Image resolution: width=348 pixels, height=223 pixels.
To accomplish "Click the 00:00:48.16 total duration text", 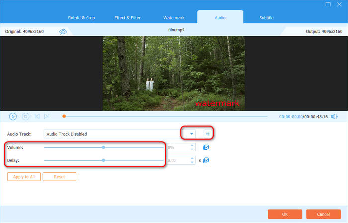I will (x=316, y=117).
